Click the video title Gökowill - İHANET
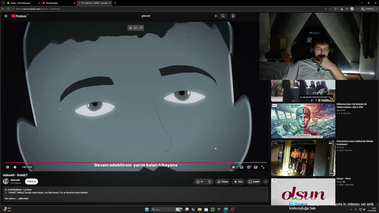The image size is (379, 213). (x=15, y=175)
